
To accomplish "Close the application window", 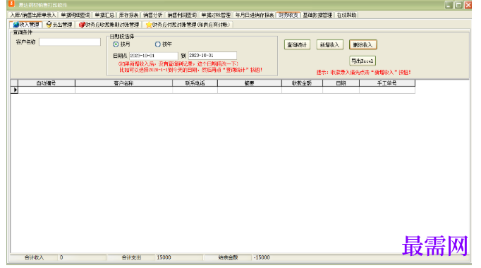I will point(468,5).
